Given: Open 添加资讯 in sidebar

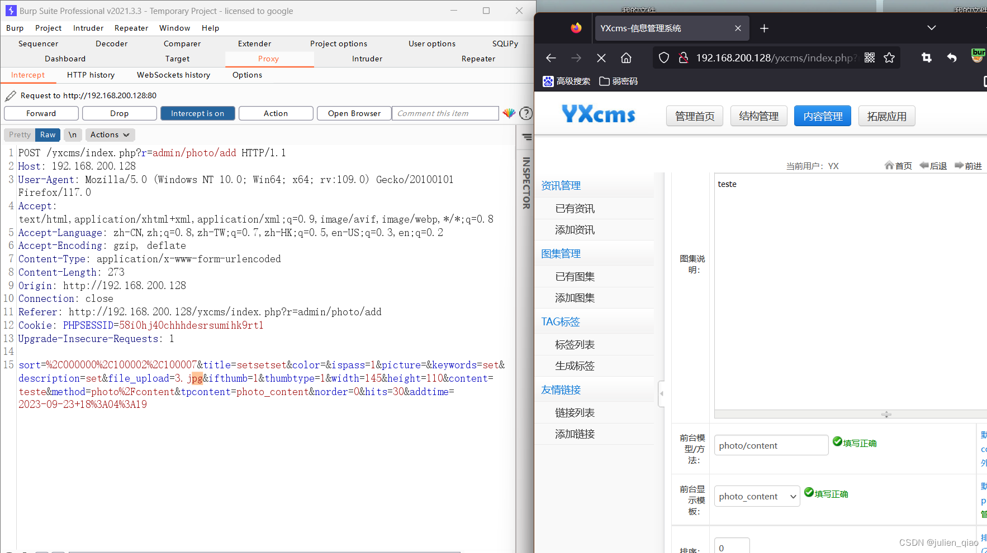Looking at the screenshot, I should coord(575,230).
